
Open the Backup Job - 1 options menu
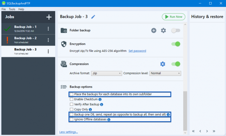click(48, 29)
